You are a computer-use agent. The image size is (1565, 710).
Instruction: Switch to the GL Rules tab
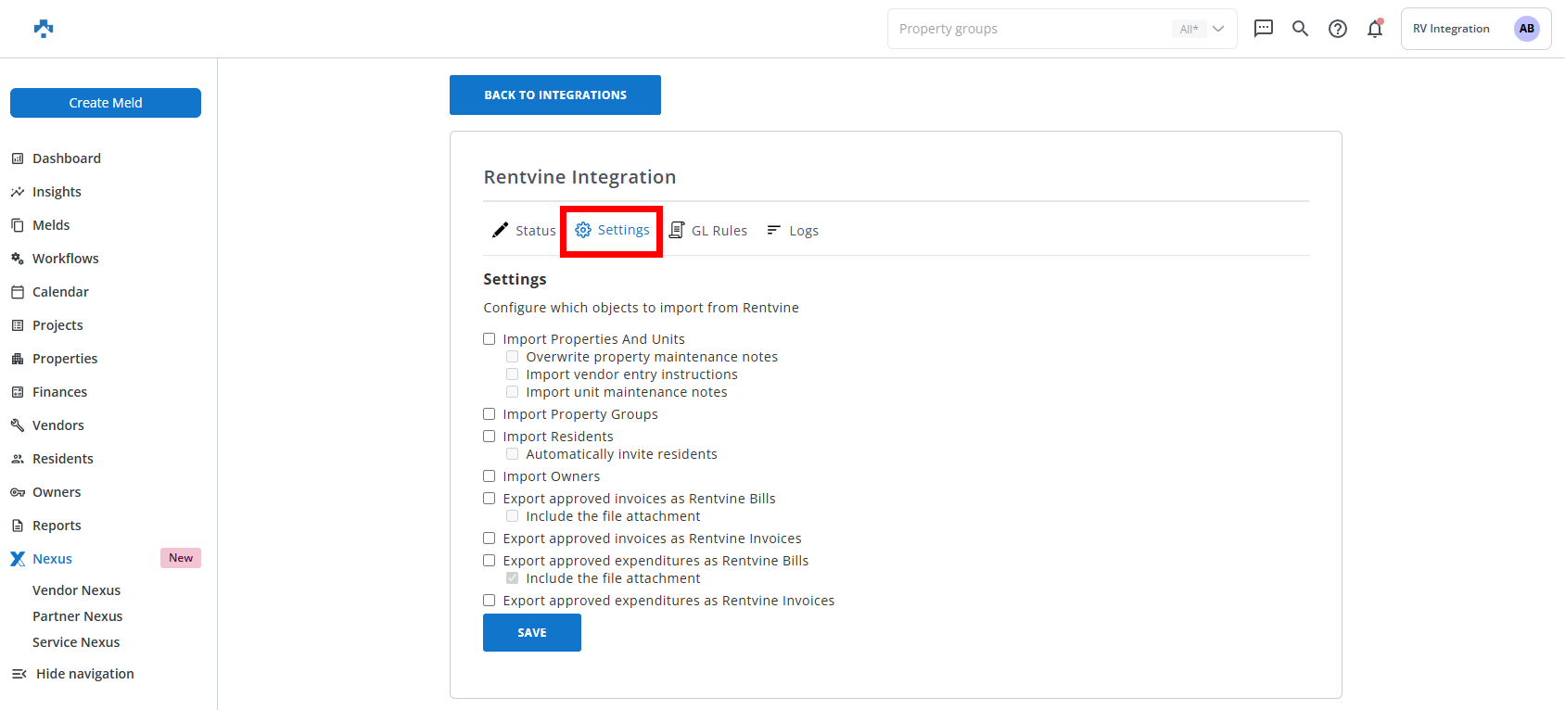click(x=709, y=231)
